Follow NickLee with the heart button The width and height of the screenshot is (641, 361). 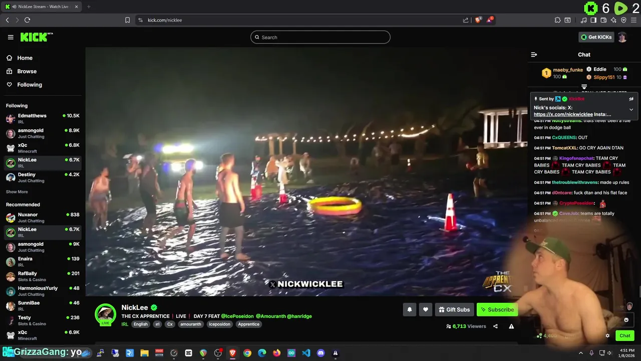tap(426, 310)
